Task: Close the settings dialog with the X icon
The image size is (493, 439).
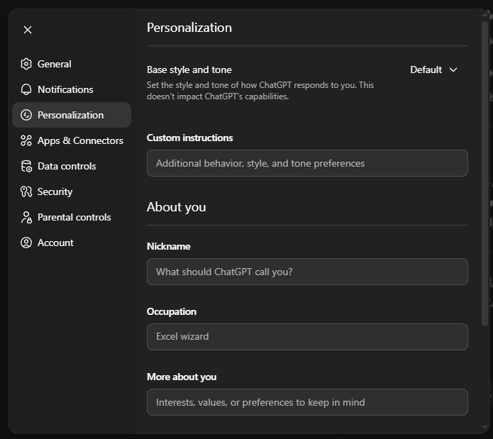Action: tap(27, 30)
